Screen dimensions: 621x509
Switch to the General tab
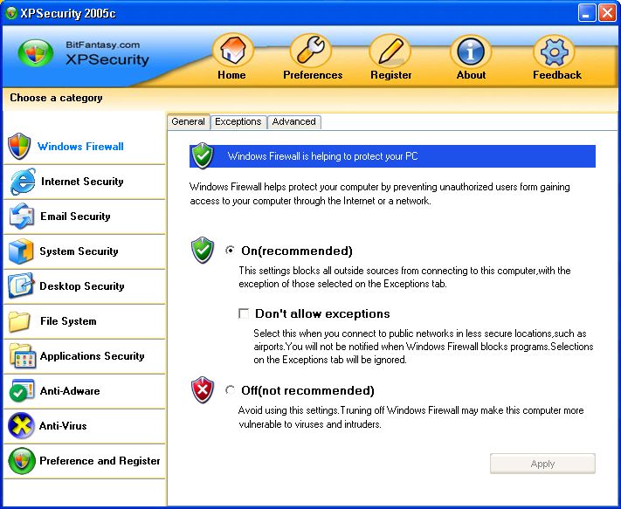(x=188, y=121)
